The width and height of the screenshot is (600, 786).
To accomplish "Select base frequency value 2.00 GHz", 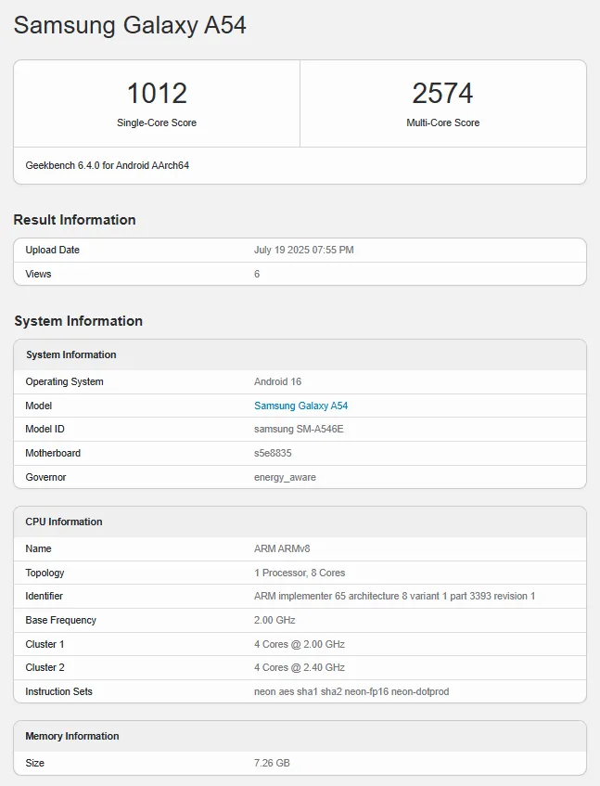I will tap(274, 620).
